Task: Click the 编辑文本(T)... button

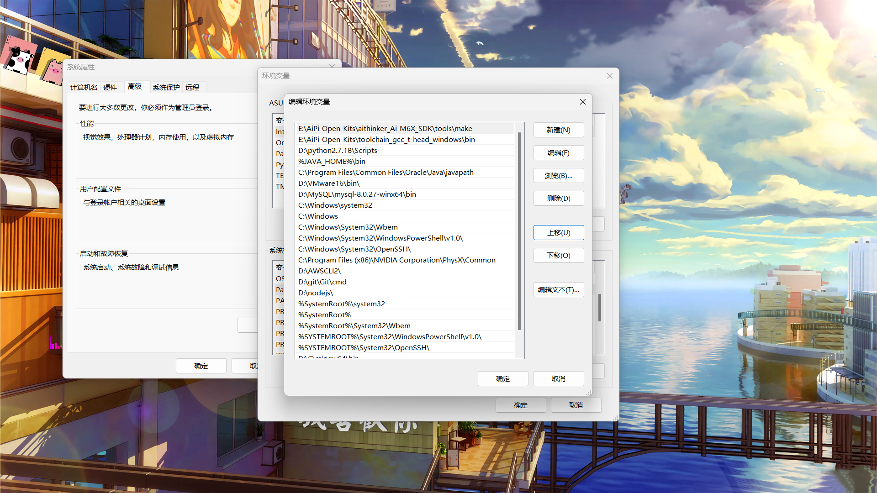Action: [x=559, y=290]
